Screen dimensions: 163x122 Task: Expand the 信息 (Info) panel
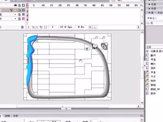(x=153, y=4)
